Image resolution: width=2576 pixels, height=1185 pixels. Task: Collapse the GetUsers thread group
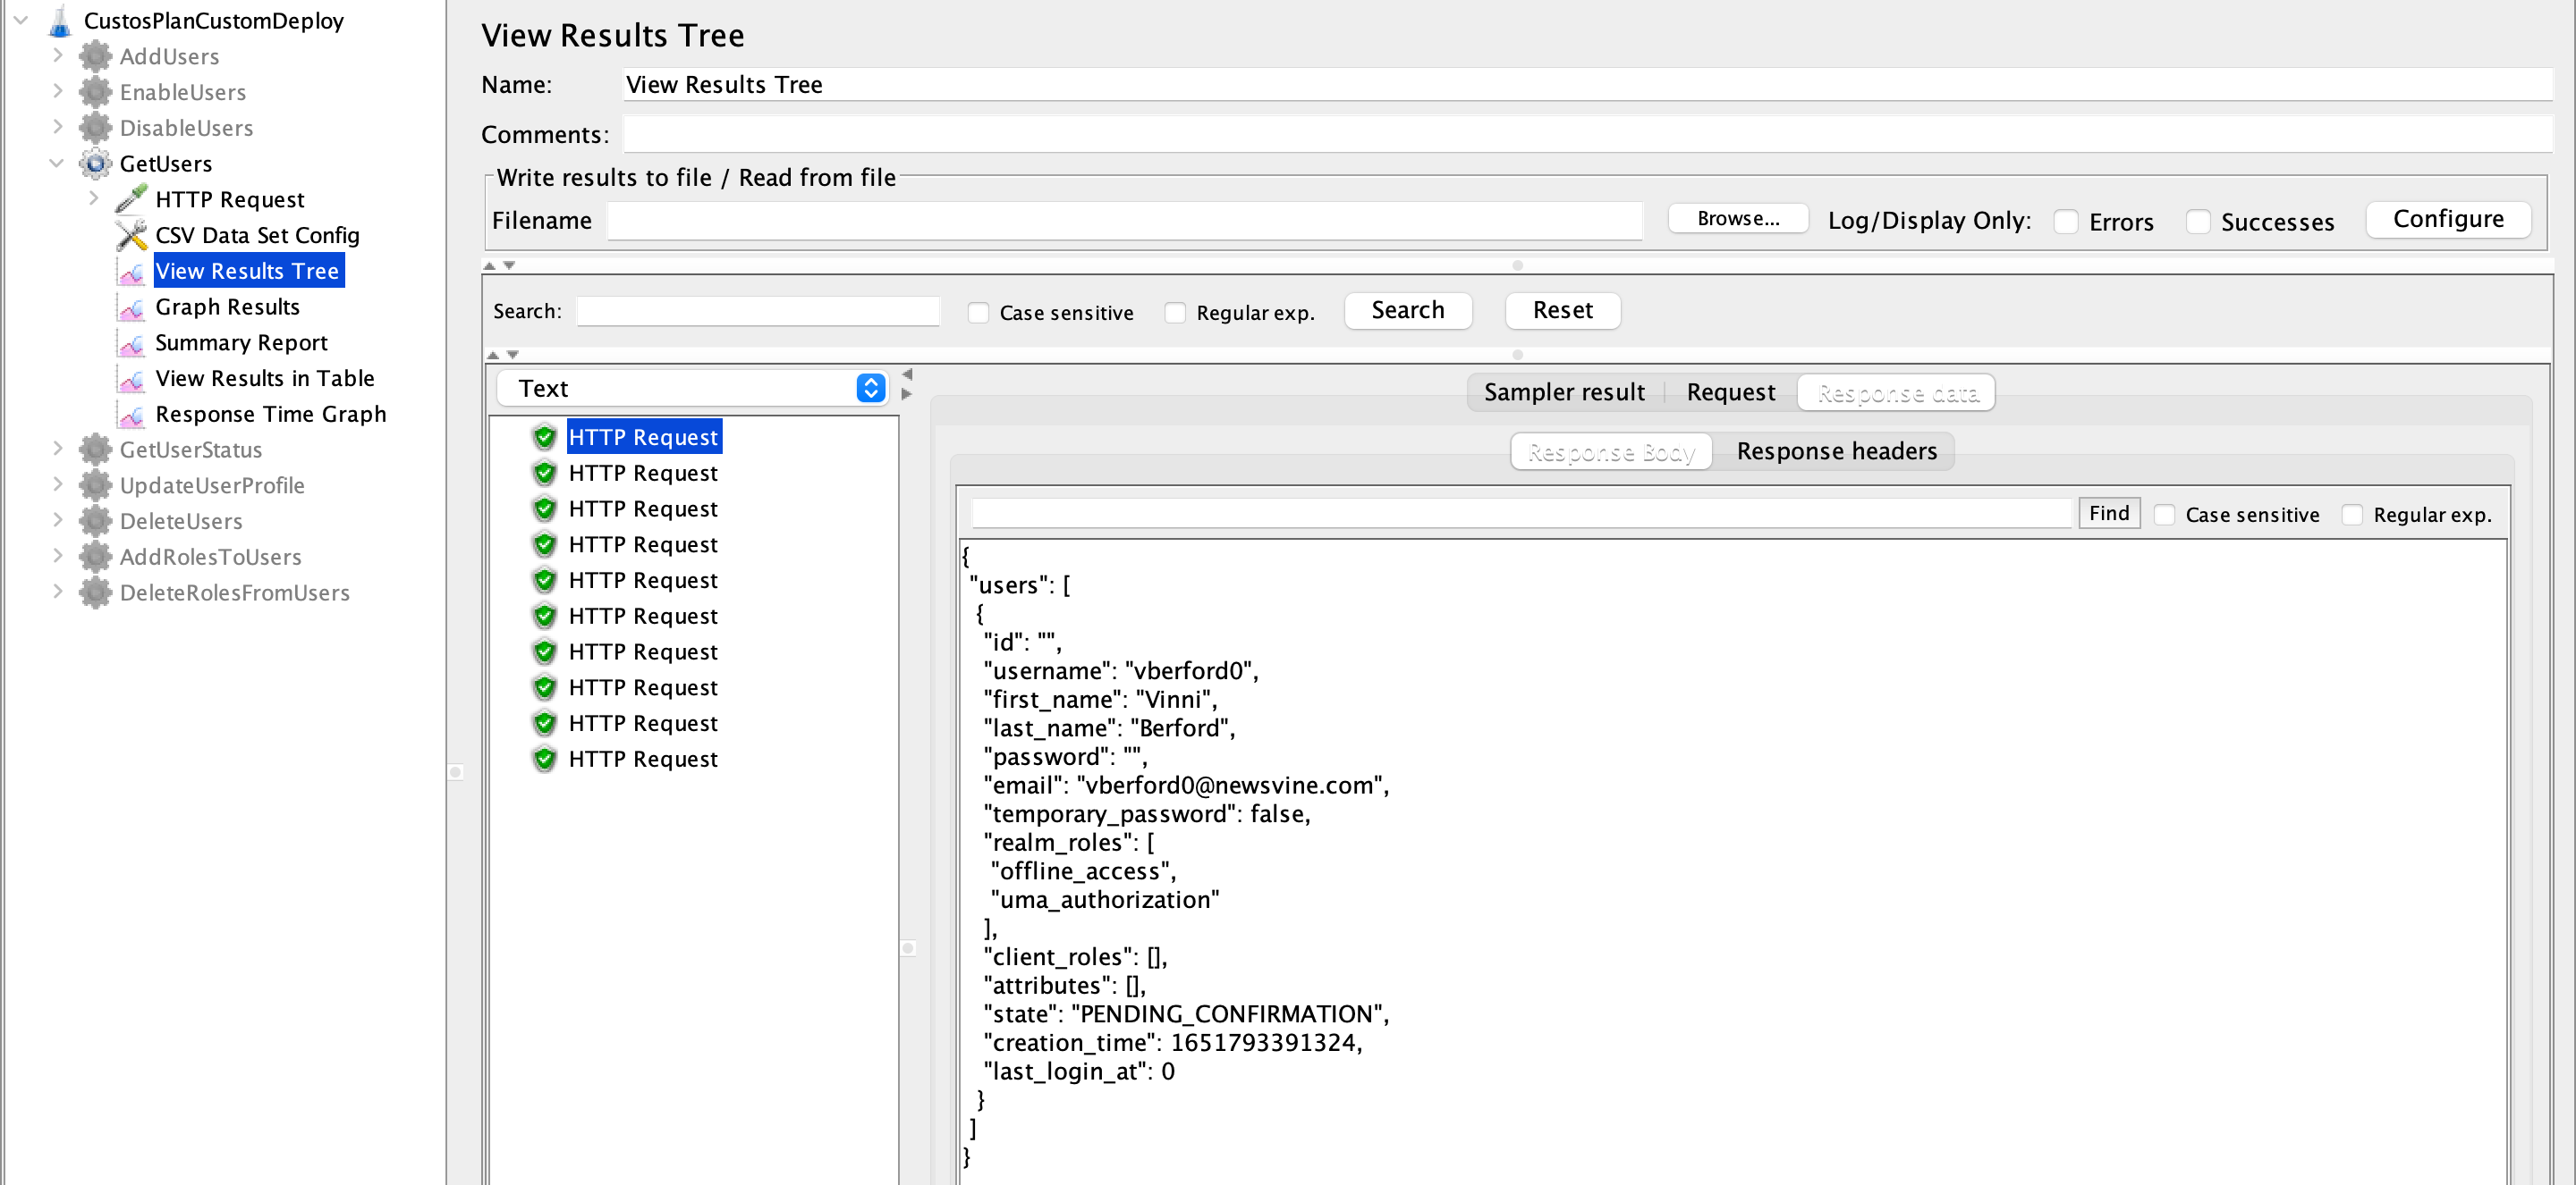point(57,163)
